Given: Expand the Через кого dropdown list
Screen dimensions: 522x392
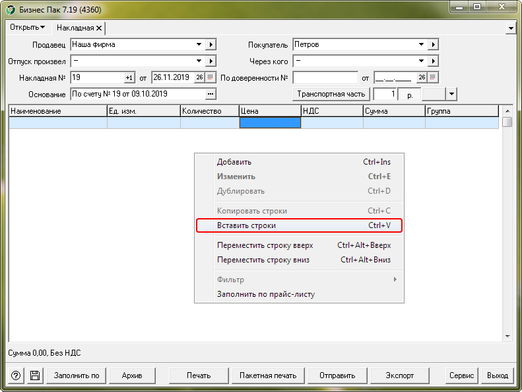Looking at the screenshot, I should (x=422, y=61).
